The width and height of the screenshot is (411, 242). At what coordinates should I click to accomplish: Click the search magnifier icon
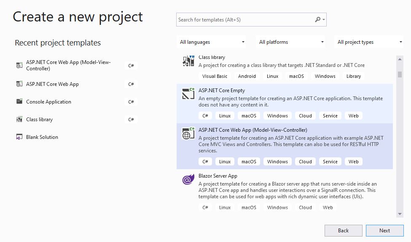click(x=317, y=20)
